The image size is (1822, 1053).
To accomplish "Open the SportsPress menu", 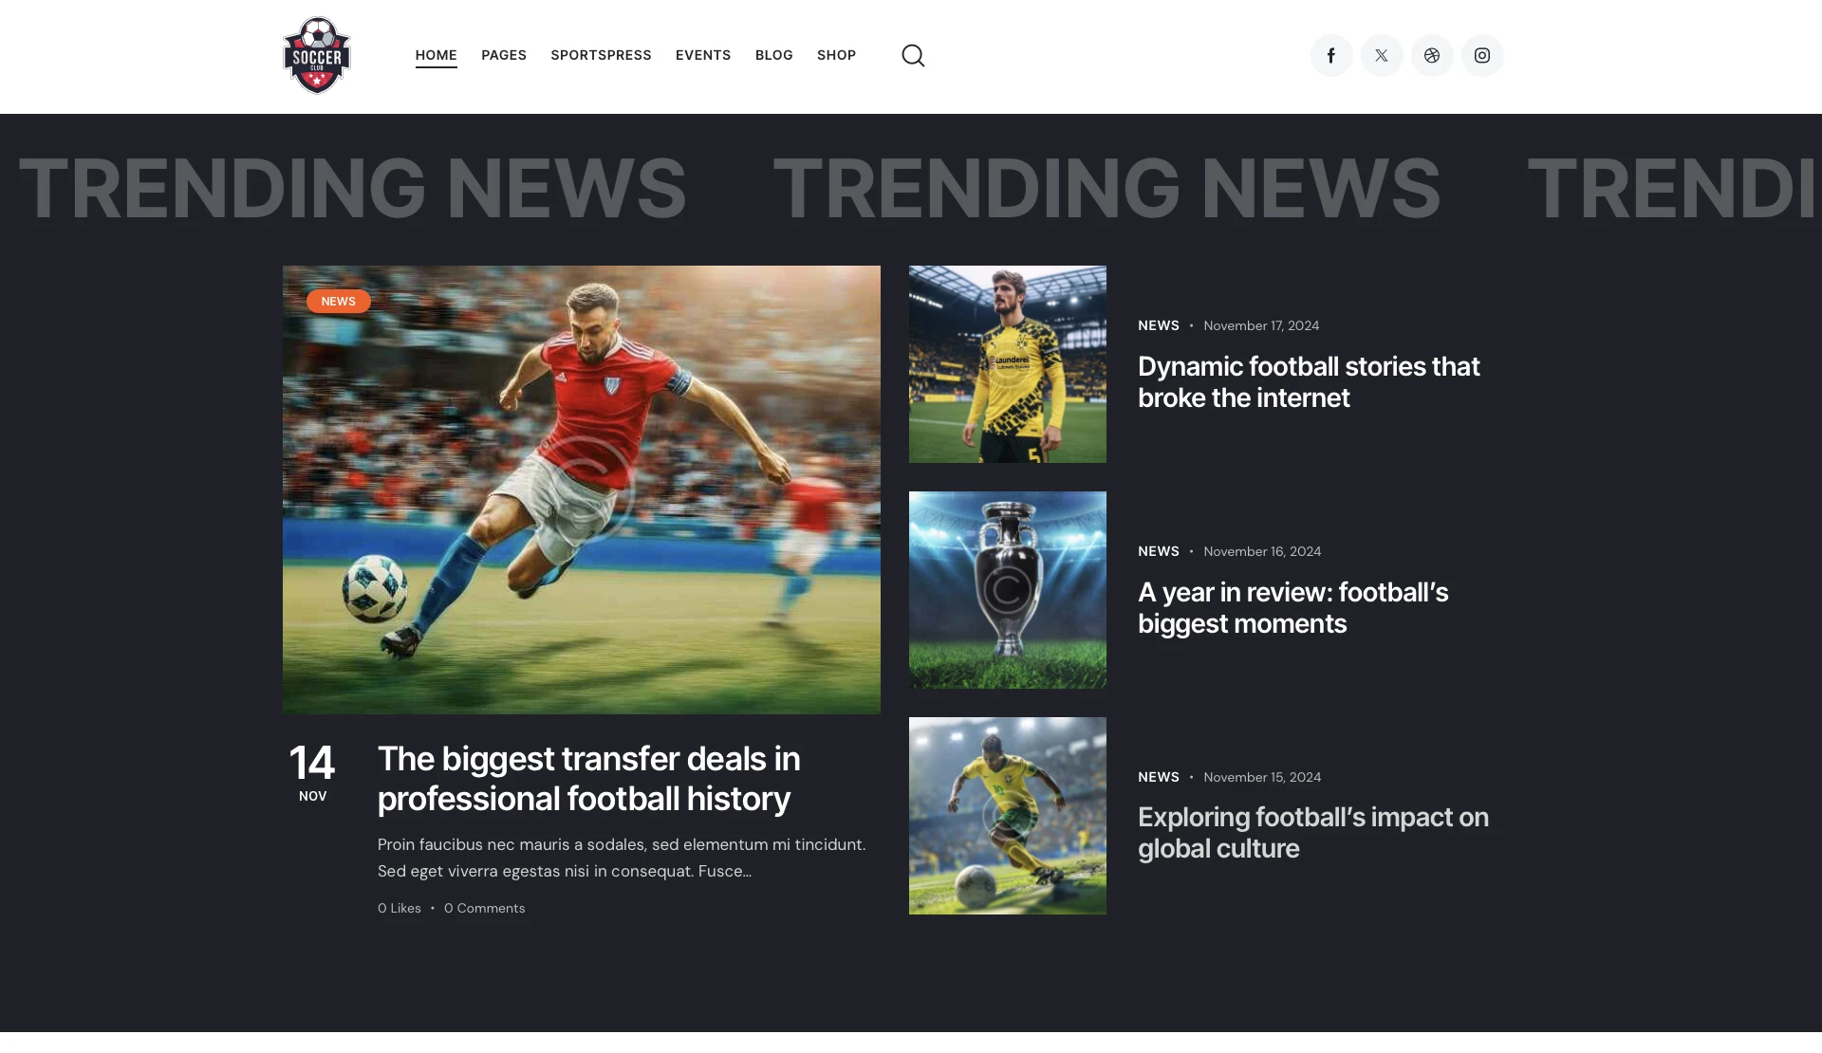I will click(601, 55).
